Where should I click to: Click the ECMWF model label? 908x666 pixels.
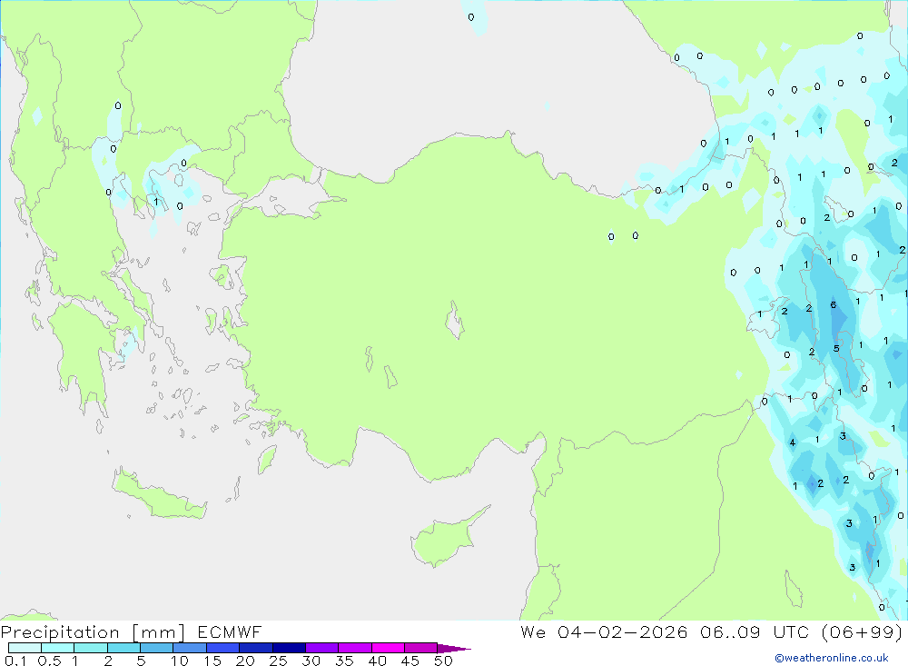[x=229, y=632]
